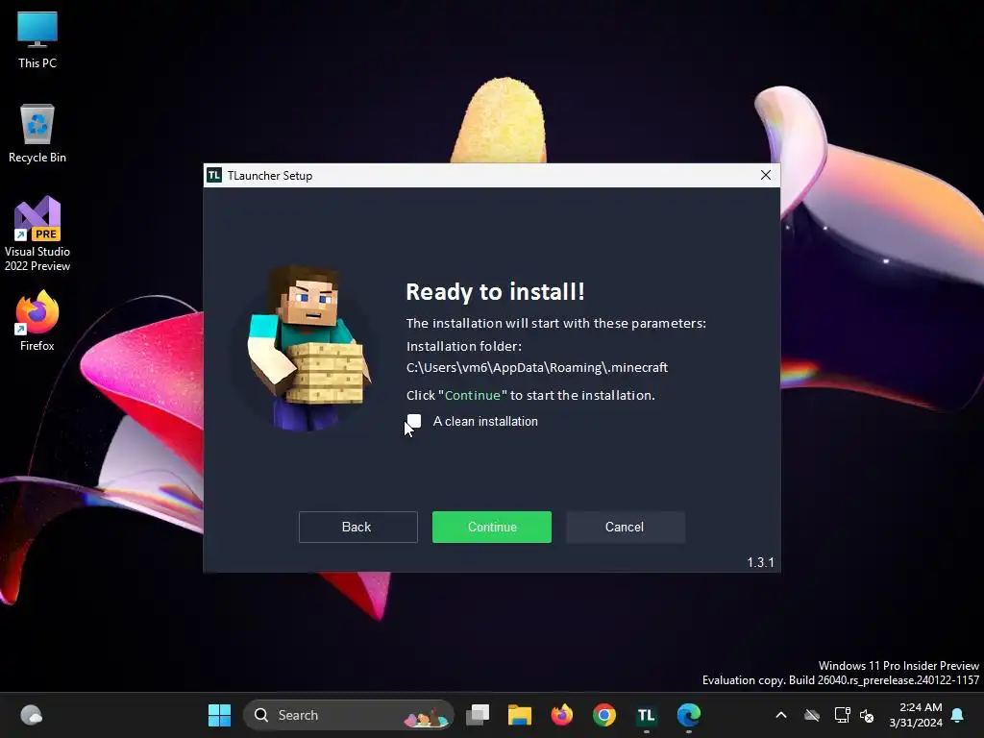The height and width of the screenshot is (738, 984).
Task: Open This PC desktop icon
Action: point(37,40)
